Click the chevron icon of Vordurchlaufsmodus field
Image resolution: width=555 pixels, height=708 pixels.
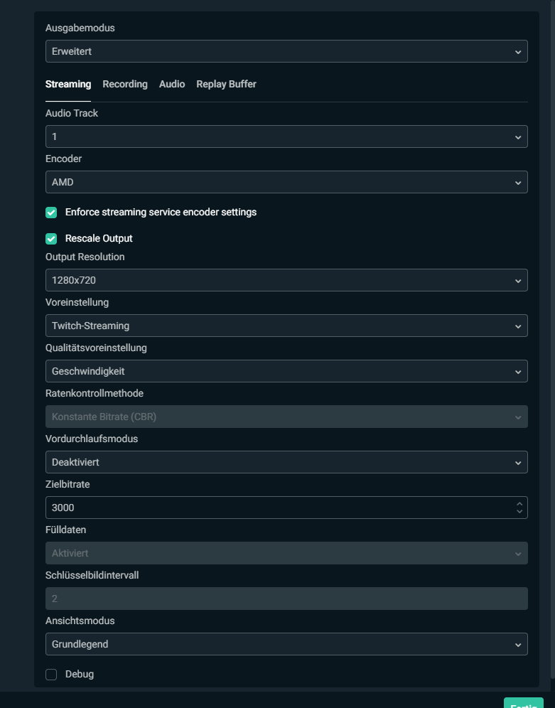point(518,463)
